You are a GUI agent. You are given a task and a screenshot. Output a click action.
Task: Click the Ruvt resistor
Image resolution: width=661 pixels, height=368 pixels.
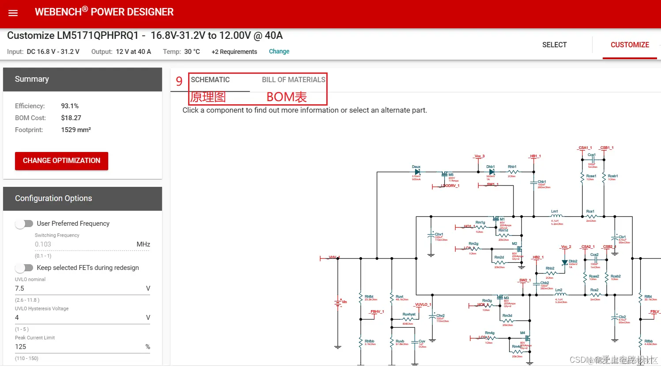[x=391, y=298]
